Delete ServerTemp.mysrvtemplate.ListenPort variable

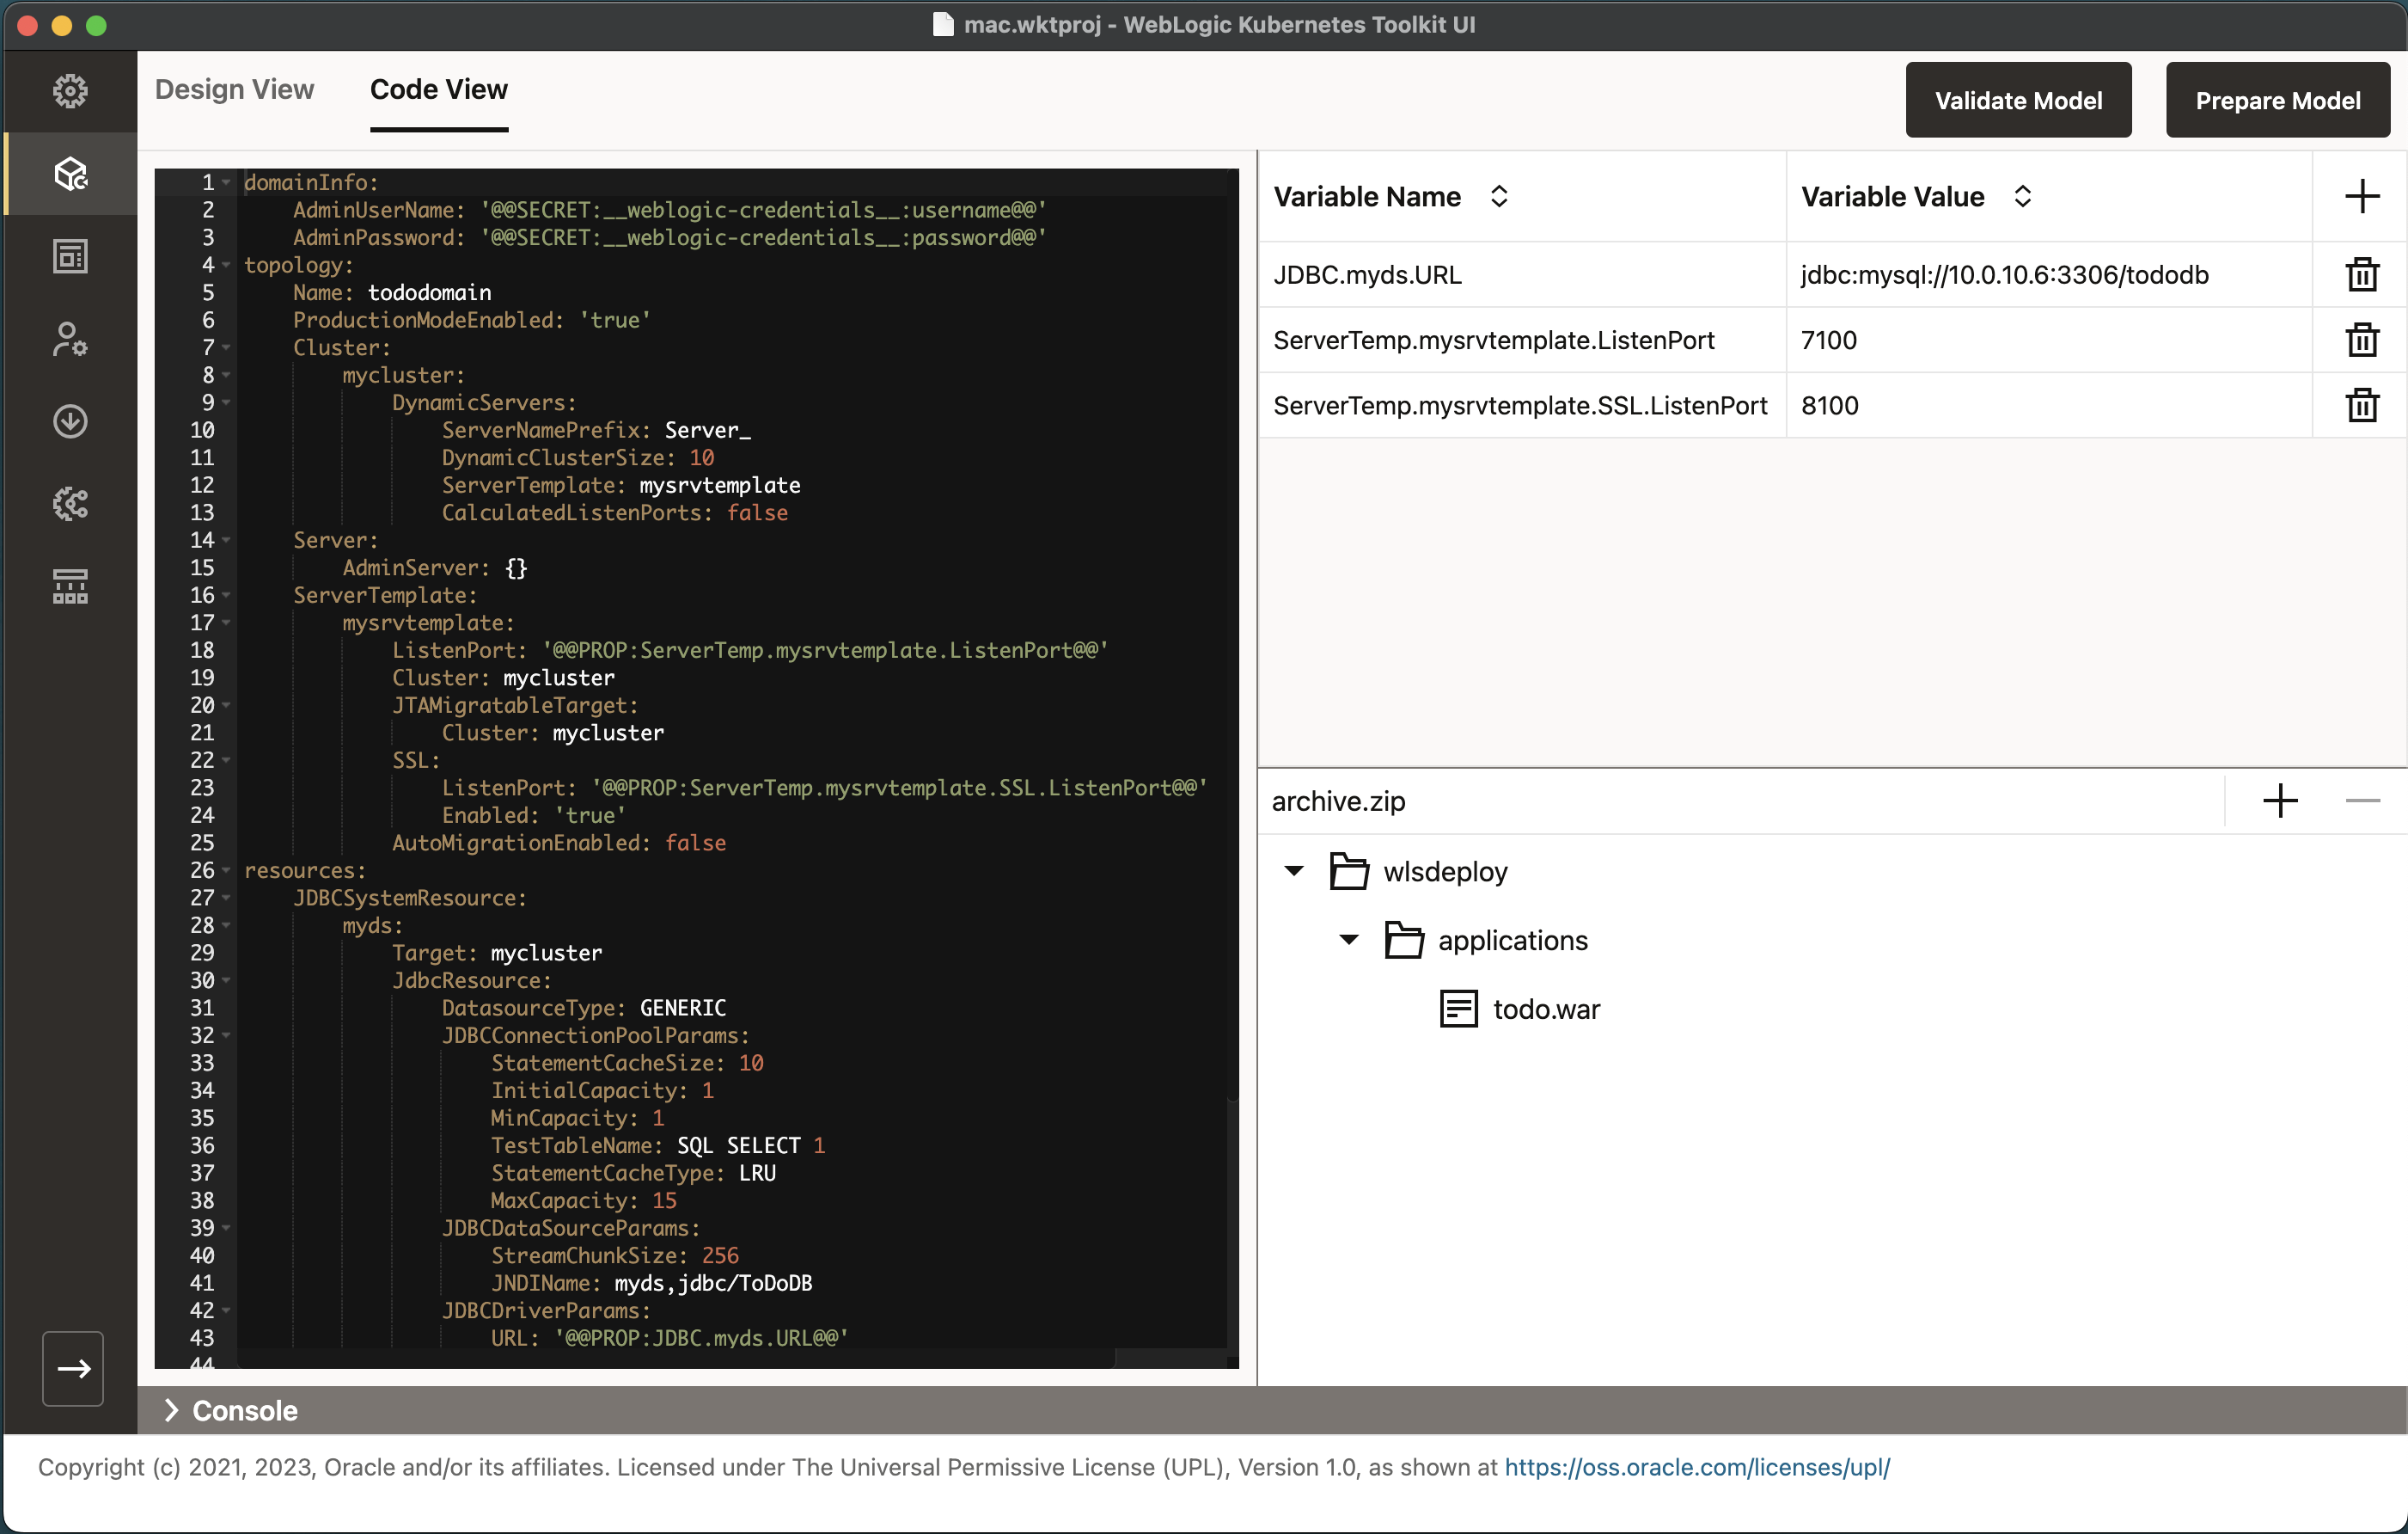coord(2361,341)
